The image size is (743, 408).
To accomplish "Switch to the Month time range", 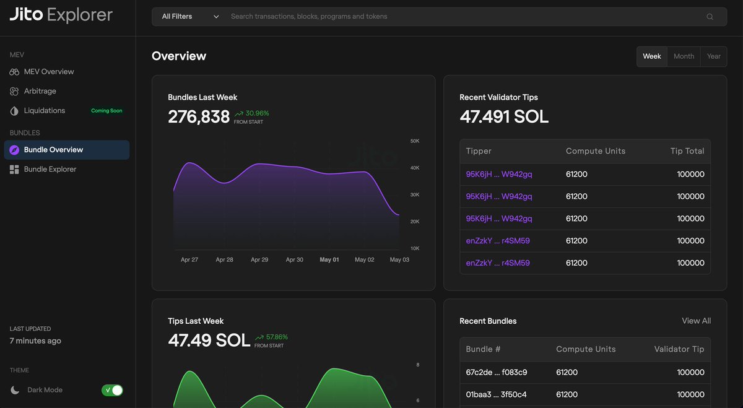I will [x=684, y=56].
